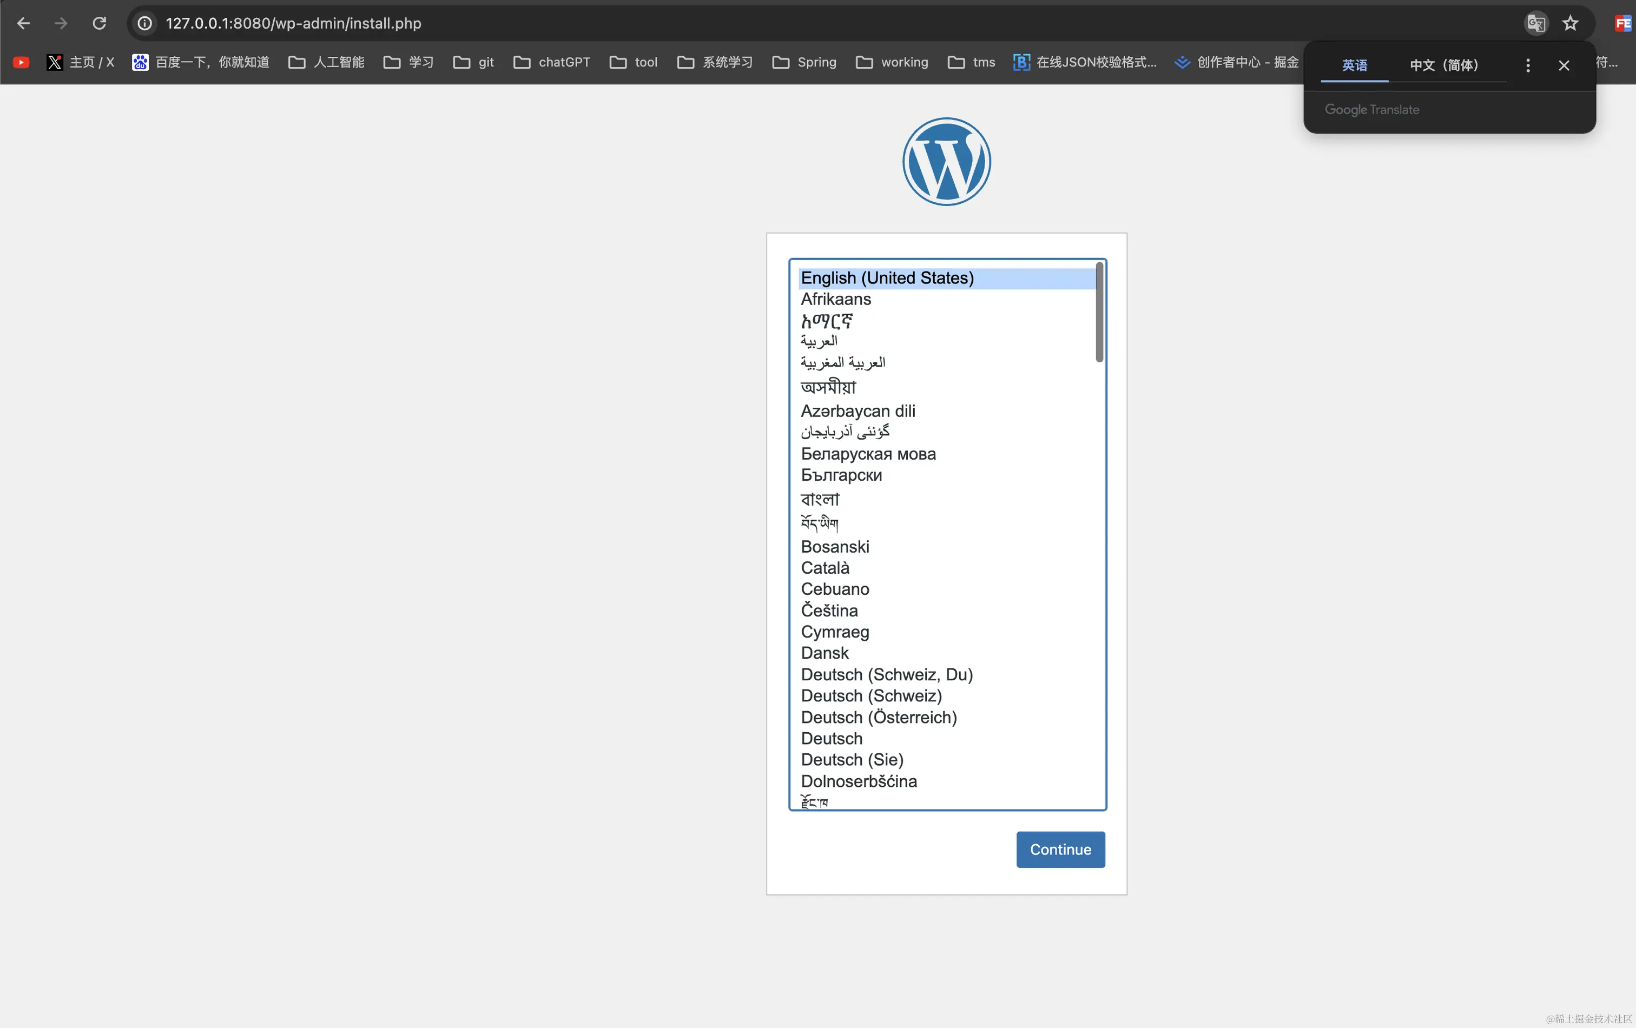1636x1028 pixels.
Task: Select Deutsch (Österreich) in language list
Action: pyautogui.click(x=879, y=717)
